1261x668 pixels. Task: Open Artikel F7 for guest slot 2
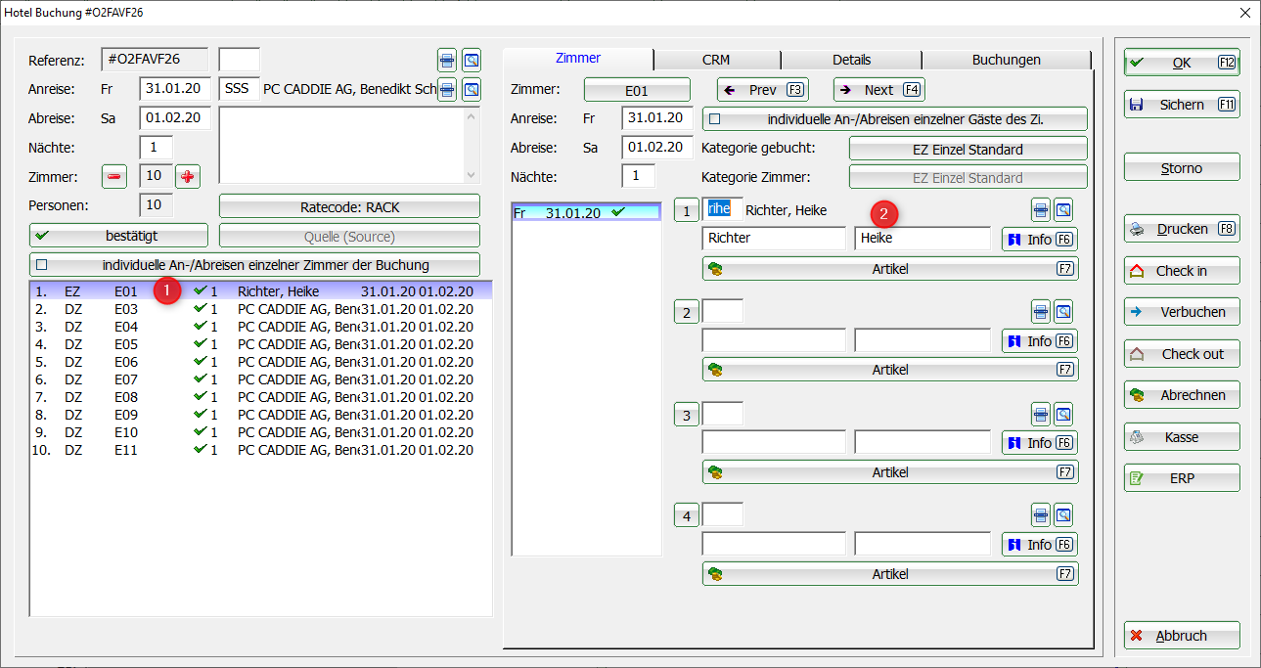click(890, 370)
